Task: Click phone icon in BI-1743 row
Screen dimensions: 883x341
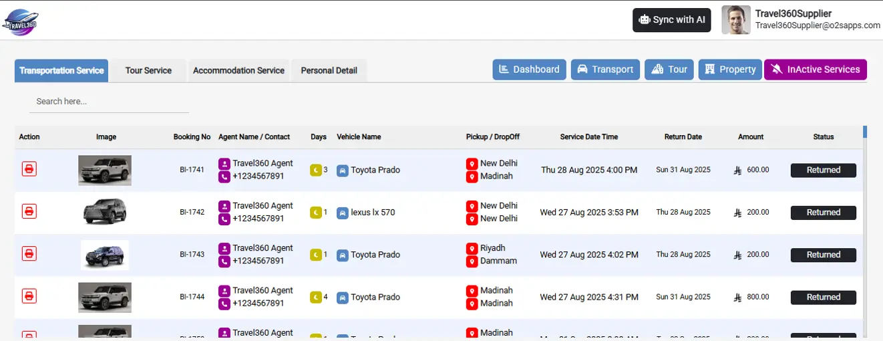Action: click(224, 261)
